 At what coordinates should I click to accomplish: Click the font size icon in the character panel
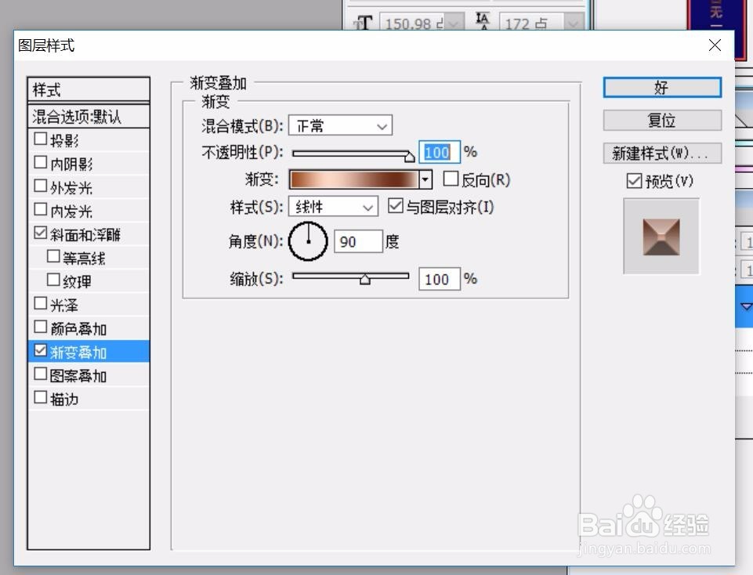tap(364, 22)
